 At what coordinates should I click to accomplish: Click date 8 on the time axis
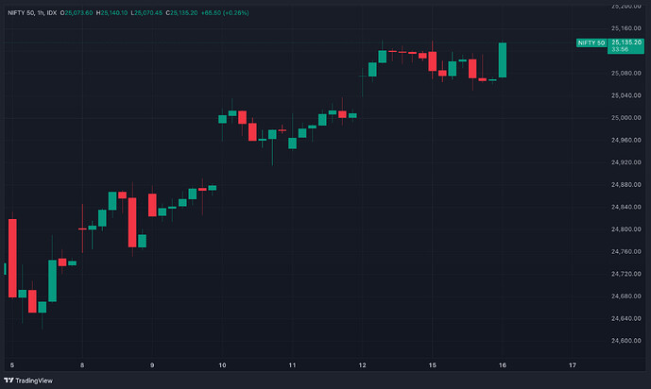(82, 364)
